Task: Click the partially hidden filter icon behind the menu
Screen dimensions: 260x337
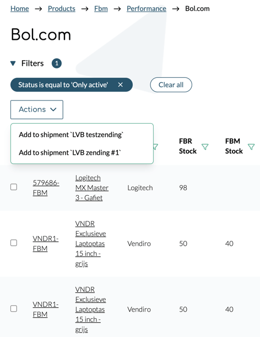Action: pyautogui.click(x=156, y=146)
